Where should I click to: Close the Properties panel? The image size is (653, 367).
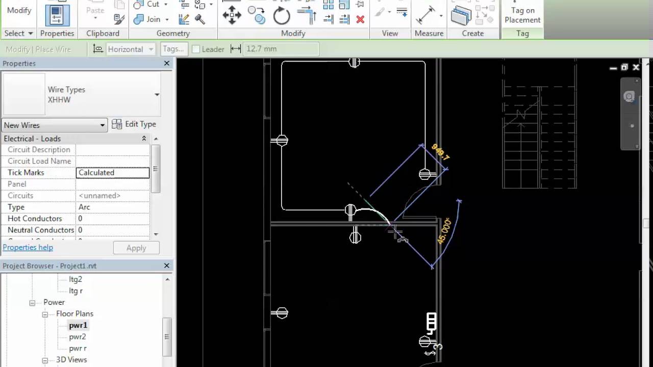(166, 63)
